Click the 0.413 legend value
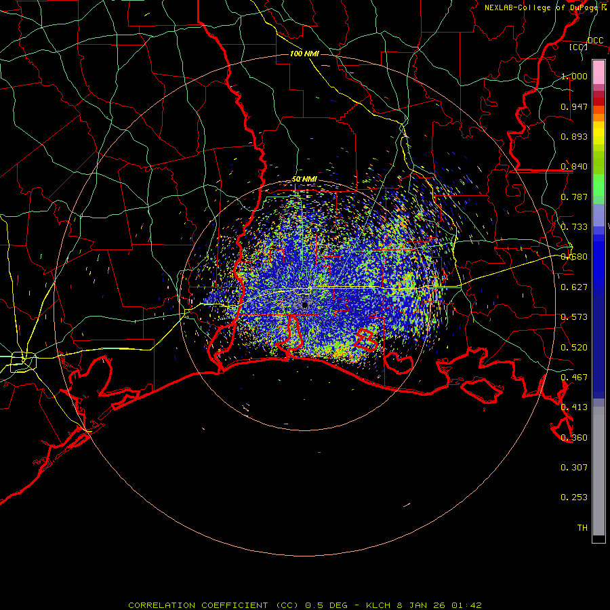 [x=574, y=407]
